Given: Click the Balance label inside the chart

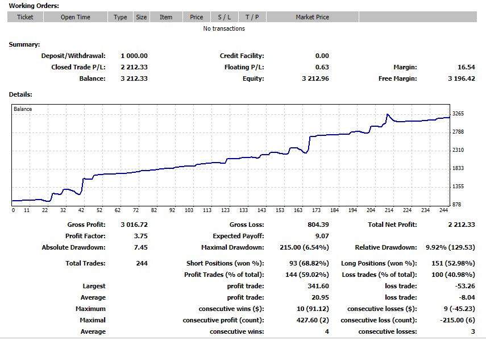Looking at the screenshot, I should click(x=23, y=109).
